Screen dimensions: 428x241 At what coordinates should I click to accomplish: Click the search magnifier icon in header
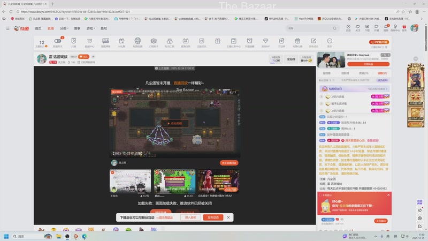[334, 28]
